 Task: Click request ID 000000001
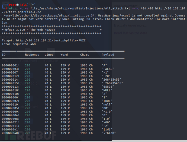[x=11, y=65]
